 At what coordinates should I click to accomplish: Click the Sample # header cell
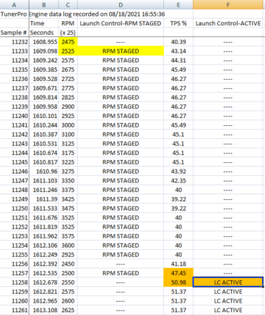[14, 33]
